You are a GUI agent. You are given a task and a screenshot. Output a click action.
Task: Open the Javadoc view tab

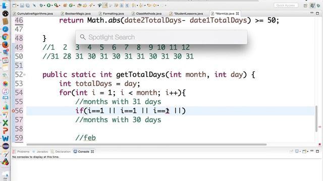pyautogui.click(x=40, y=152)
